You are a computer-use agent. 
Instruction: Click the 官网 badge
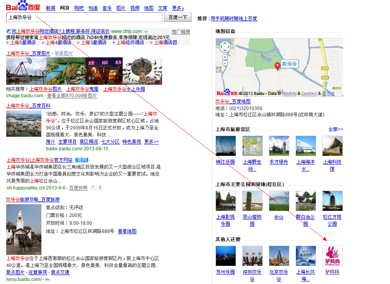point(82,160)
